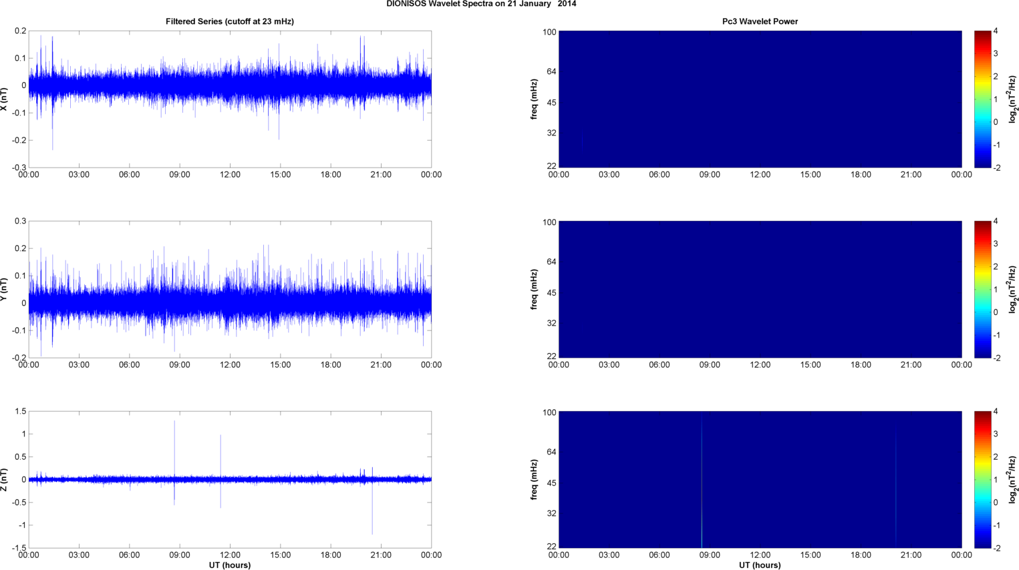Click the bottom colorbar's log2(nT²/Hz) label
This screenshot has width=1019, height=570.
(x=1013, y=479)
